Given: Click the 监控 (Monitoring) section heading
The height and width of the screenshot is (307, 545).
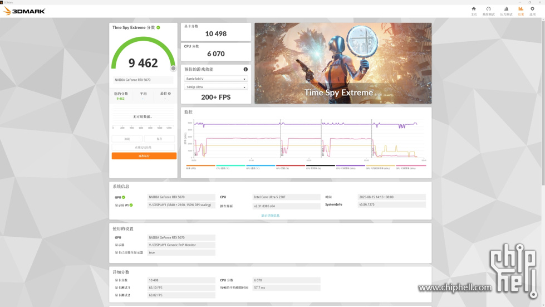Looking at the screenshot, I should pyautogui.click(x=188, y=112).
